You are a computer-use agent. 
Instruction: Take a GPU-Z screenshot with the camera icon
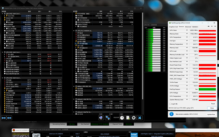click(x=209, y=26)
